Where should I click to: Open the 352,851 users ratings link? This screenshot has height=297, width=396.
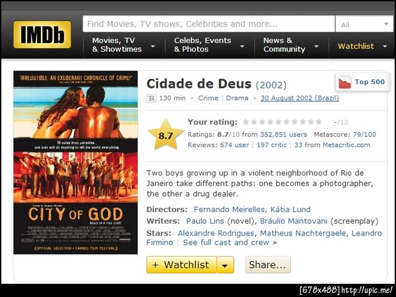pos(284,135)
